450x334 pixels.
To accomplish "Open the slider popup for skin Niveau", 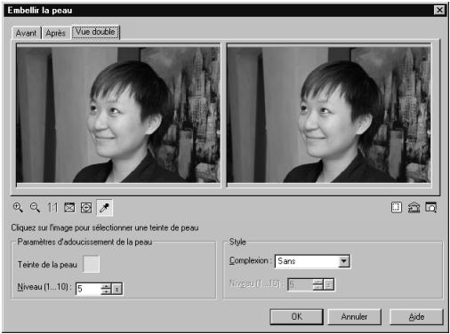I will coord(117,289).
